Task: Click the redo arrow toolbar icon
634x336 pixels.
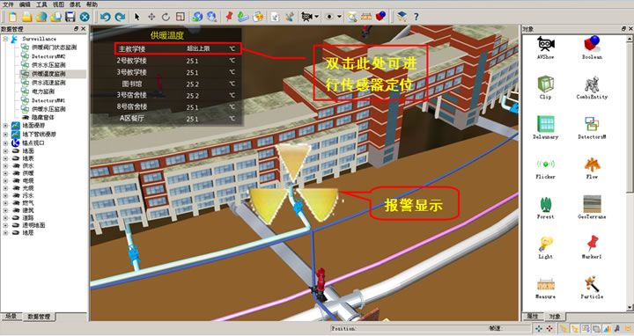Action: pyautogui.click(x=120, y=17)
